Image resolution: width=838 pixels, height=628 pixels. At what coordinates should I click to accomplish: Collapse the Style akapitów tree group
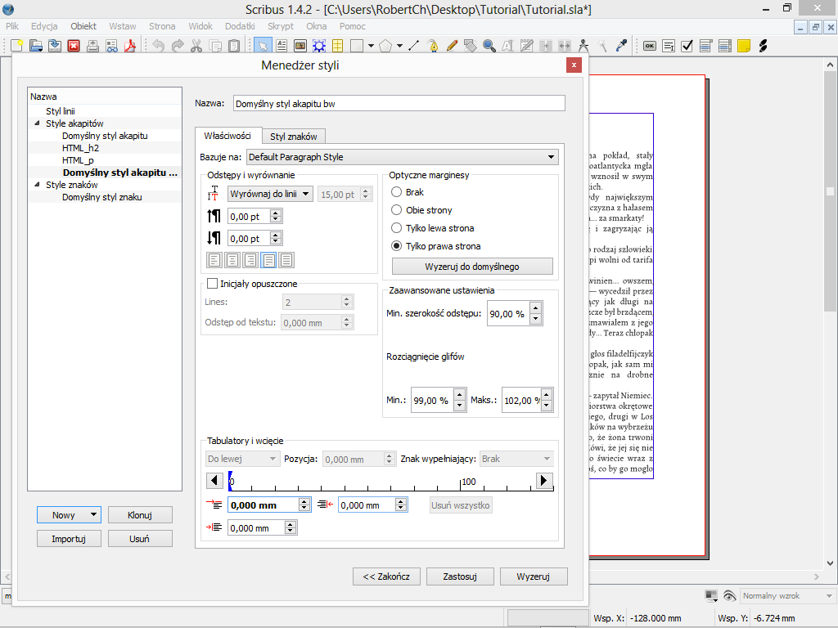(37, 123)
